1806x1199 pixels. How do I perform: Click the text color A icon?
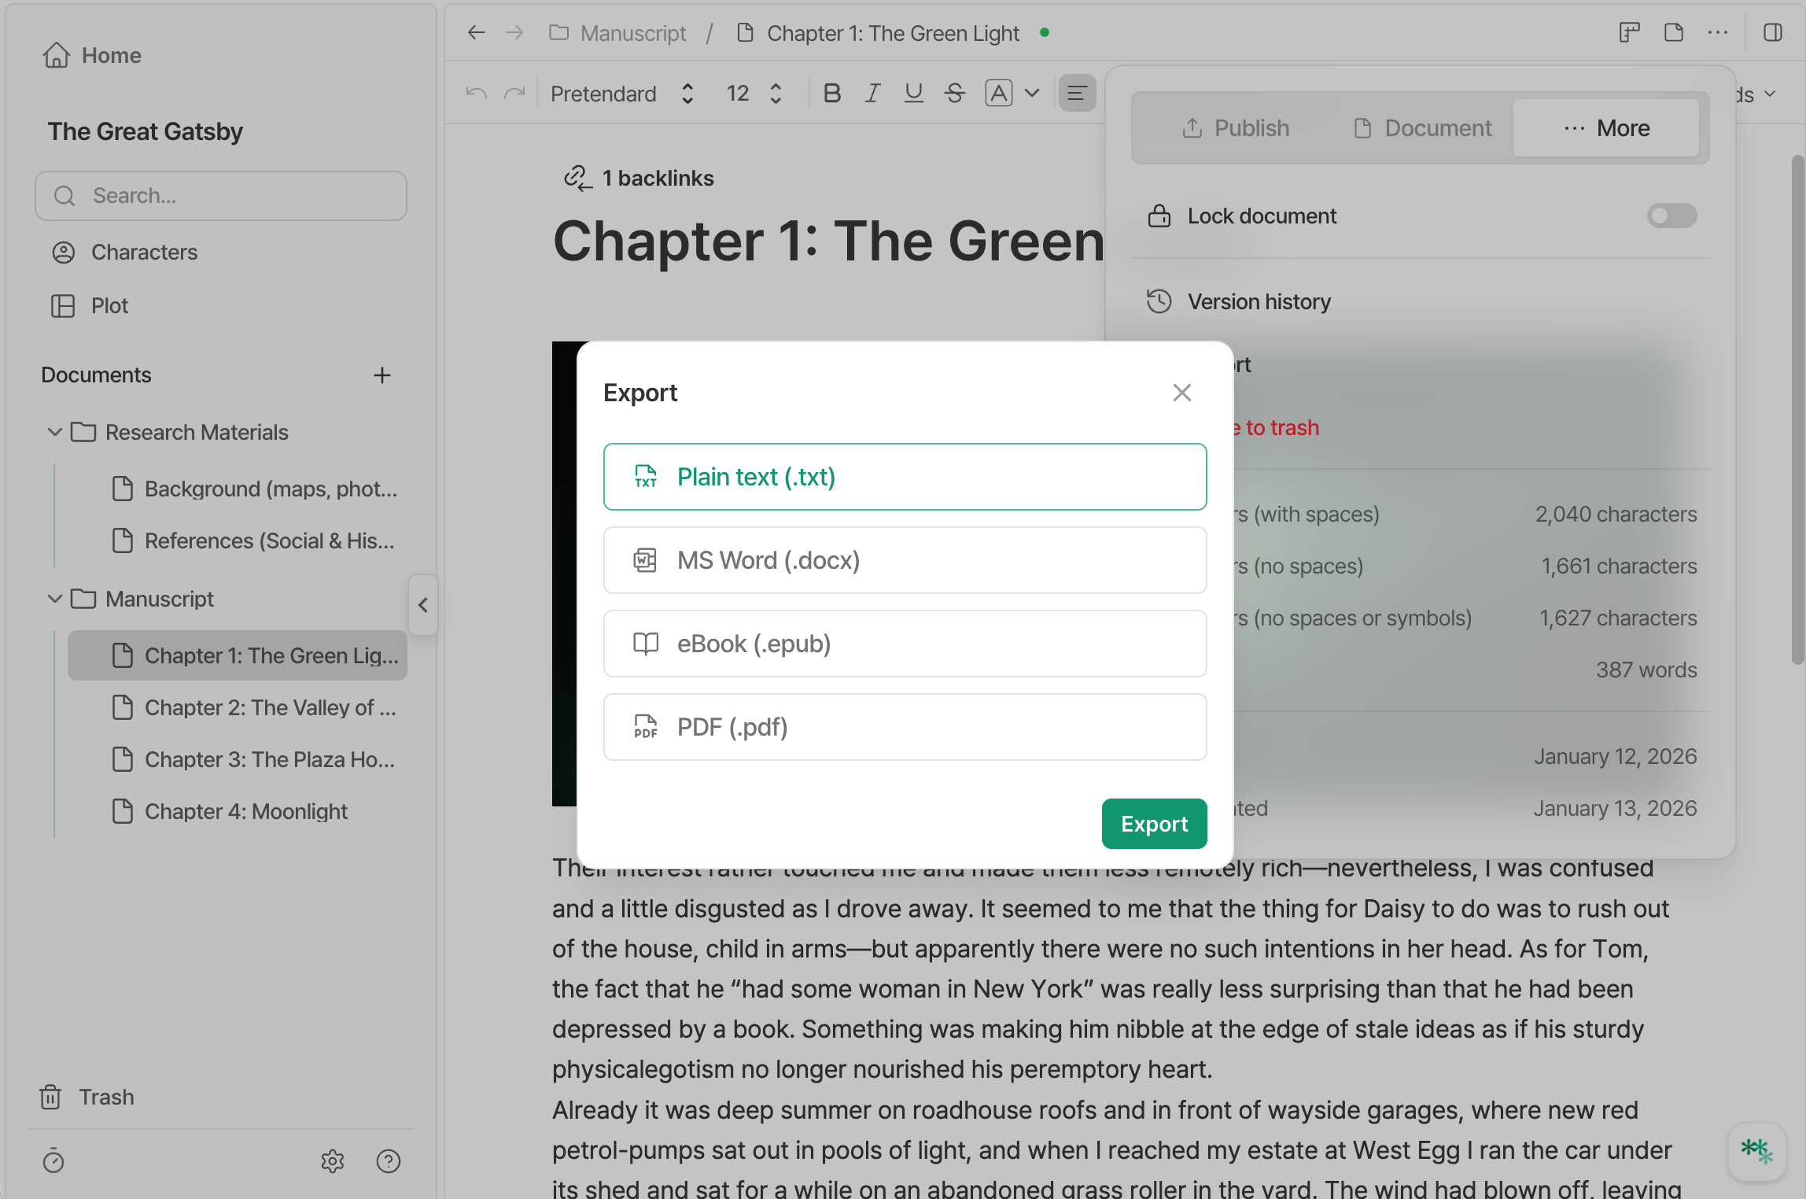(999, 94)
